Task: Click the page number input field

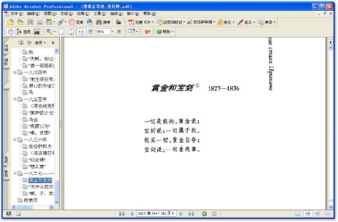Action: tap(157, 214)
